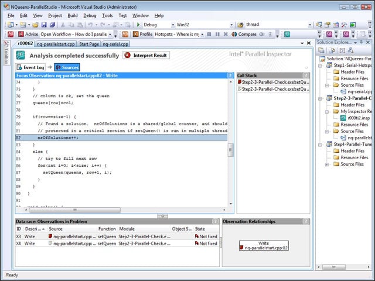The height and width of the screenshot is (281, 375).
Task: Open the Toolbox side tab
Action: click(x=6, y=53)
